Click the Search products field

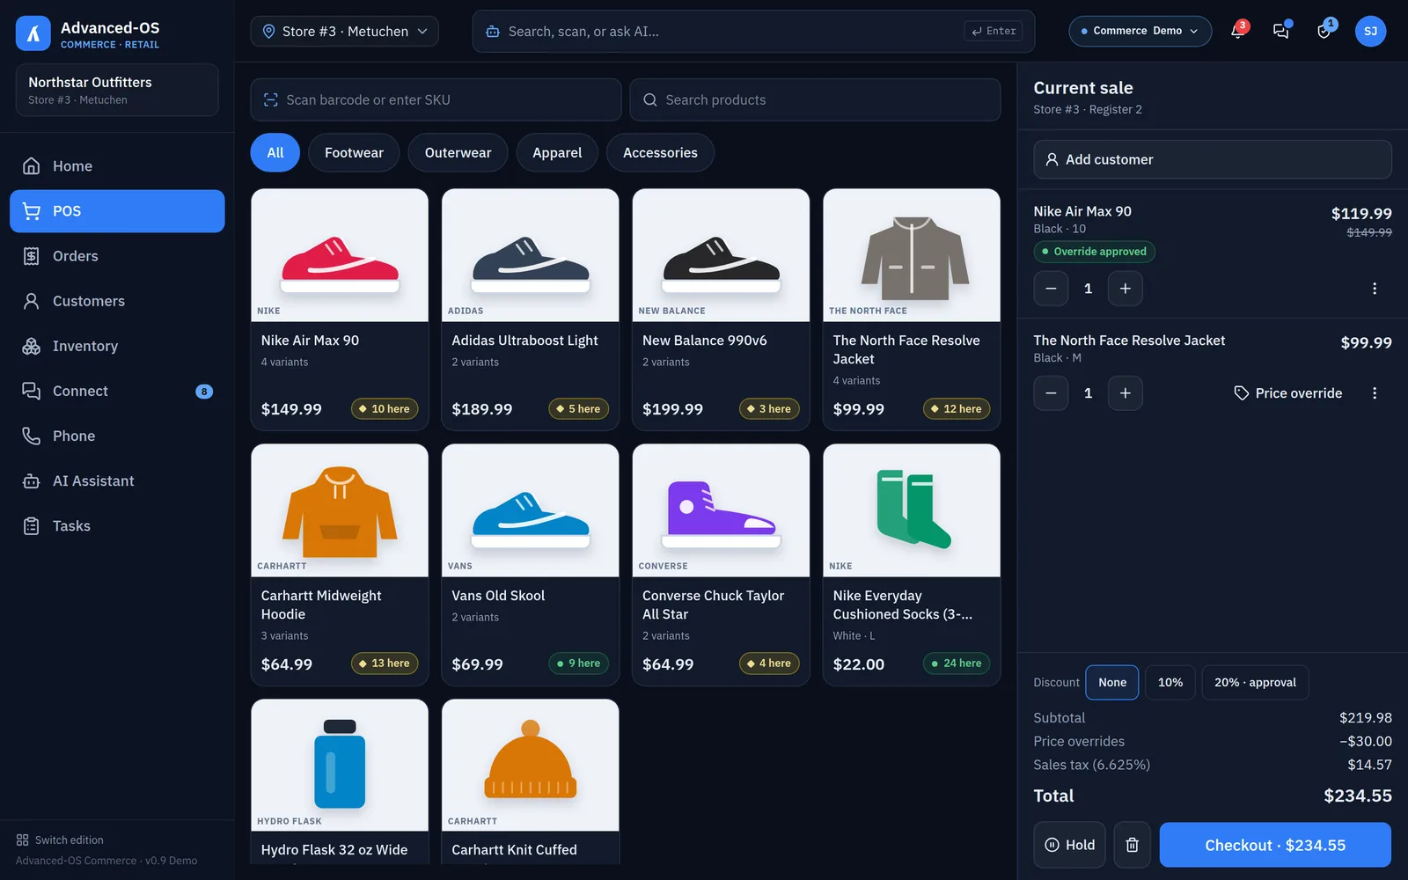click(x=815, y=100)
